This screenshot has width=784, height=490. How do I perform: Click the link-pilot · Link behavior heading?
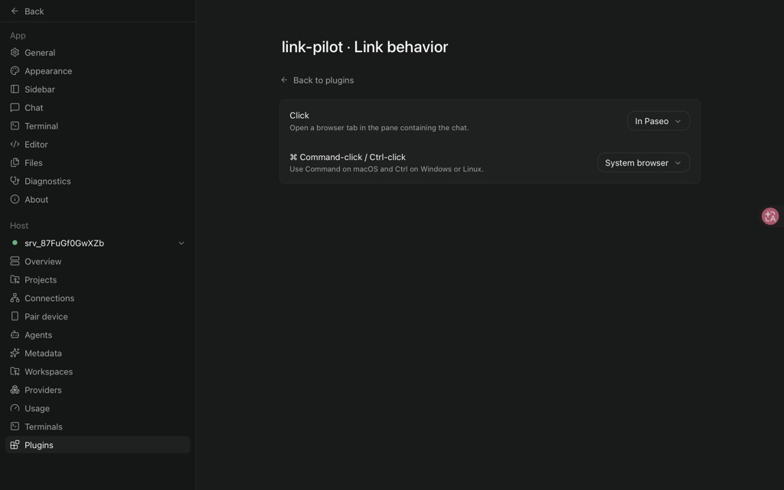[x=364, y=47]
